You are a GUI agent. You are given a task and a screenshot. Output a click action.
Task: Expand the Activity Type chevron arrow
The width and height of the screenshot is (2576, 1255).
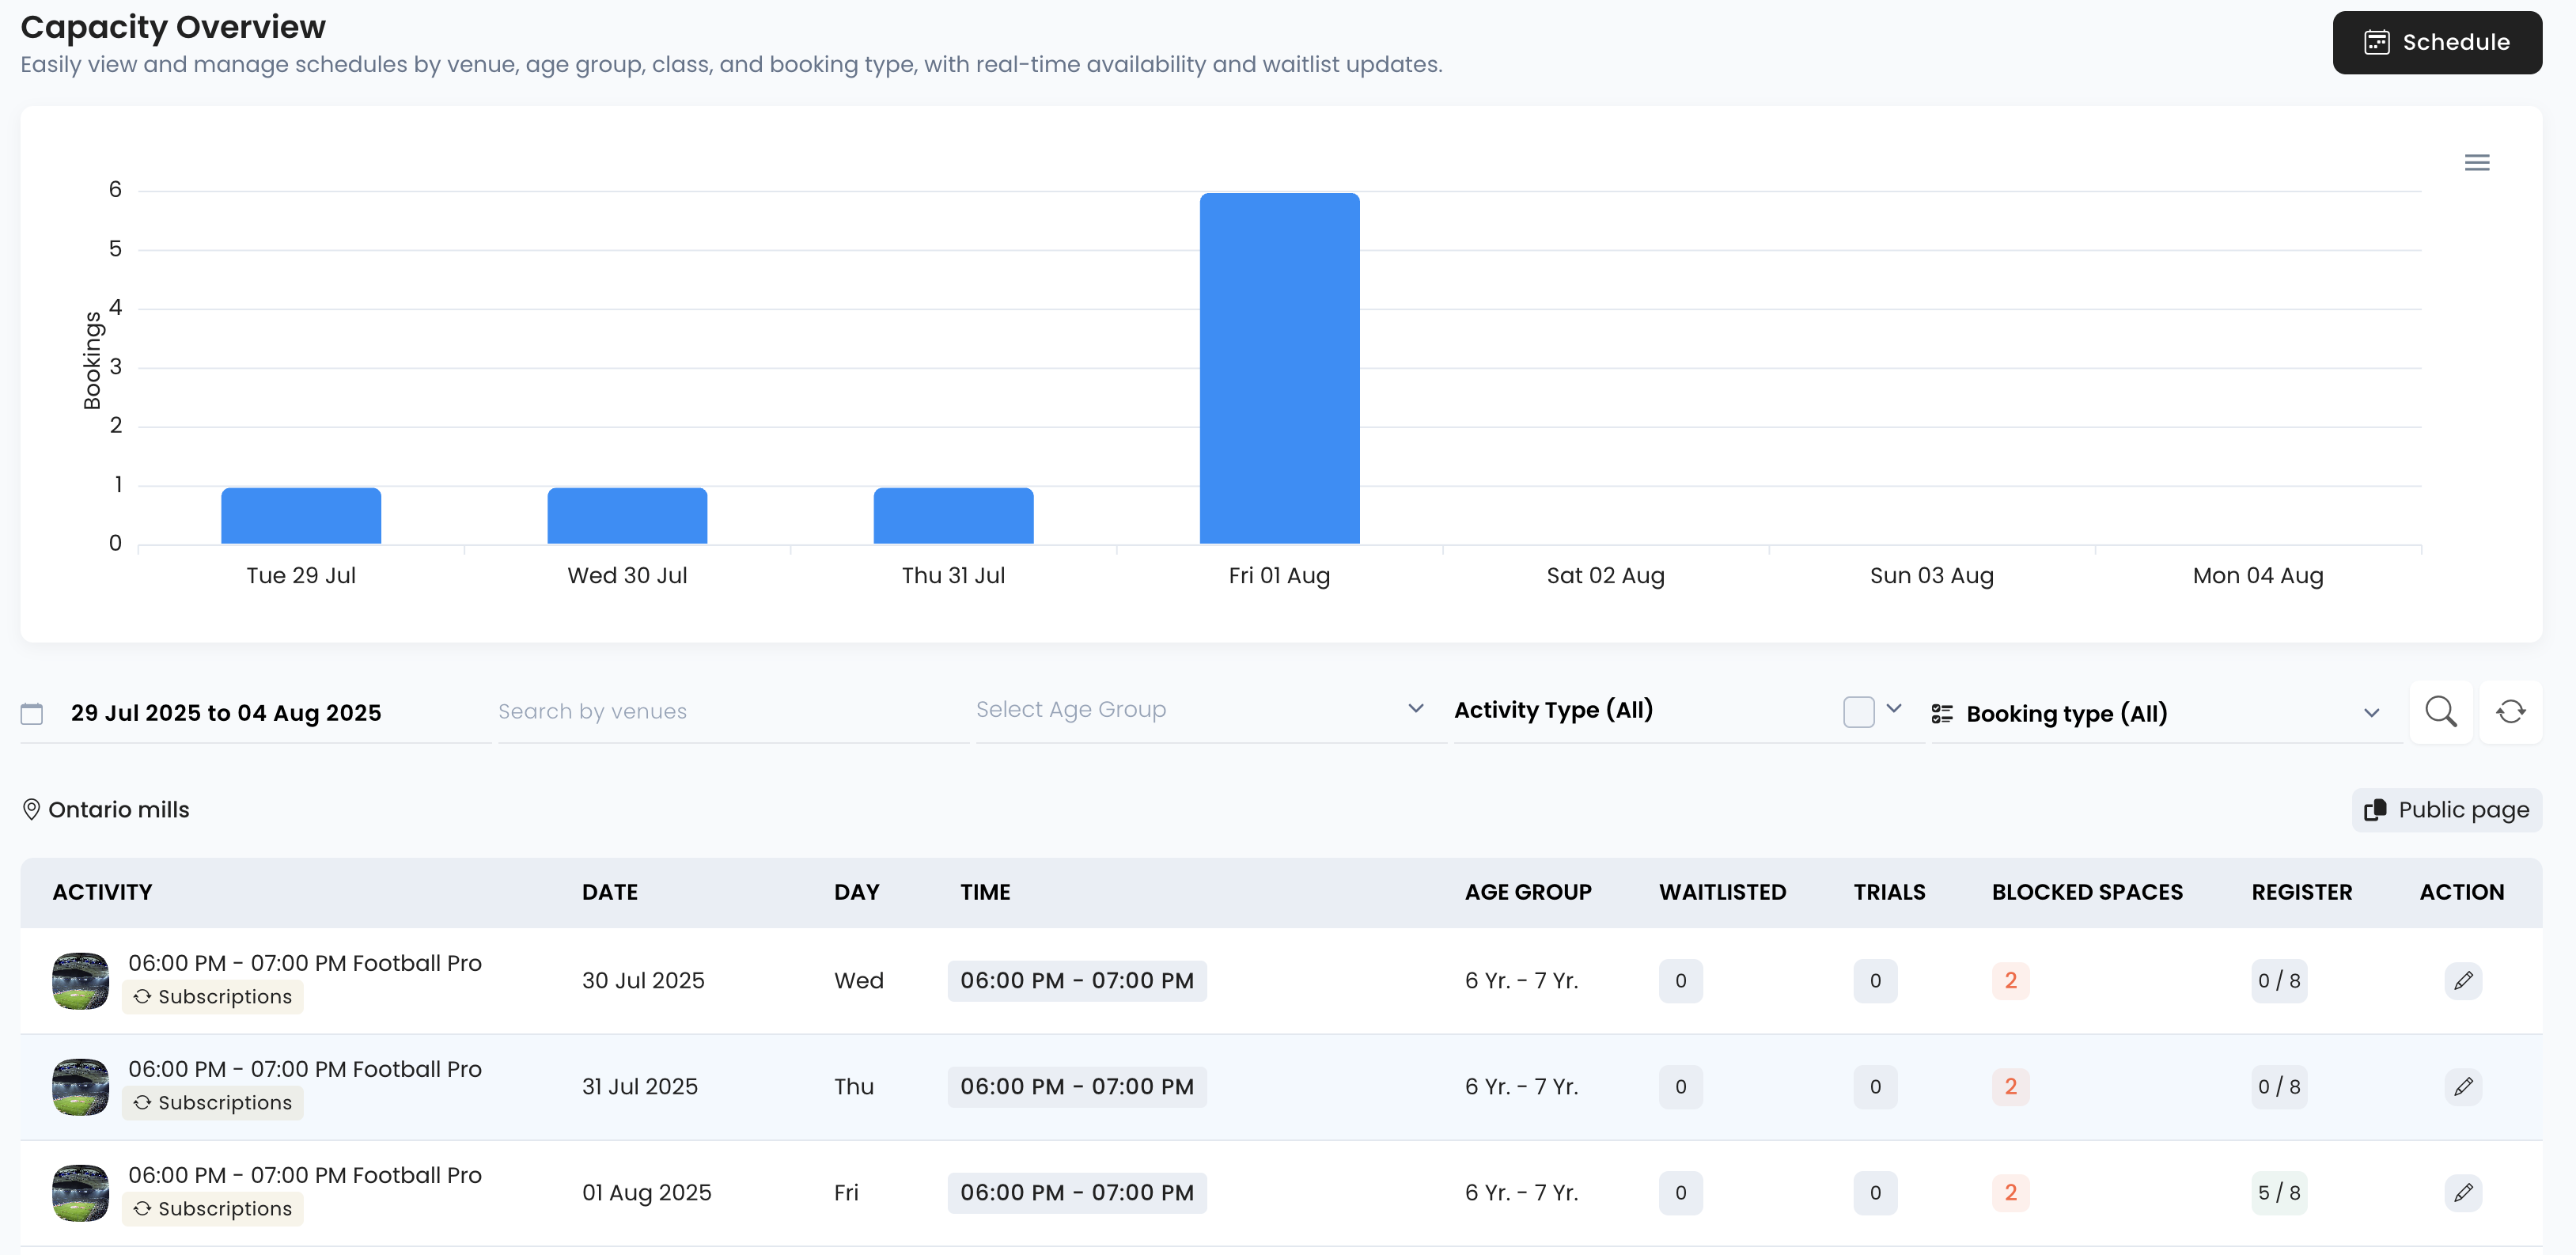tap(1893, 709)
